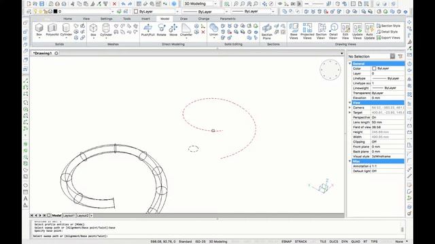The height and width of the screenshot is (244, 435).
Task: Collapse the General section in properties panel
Action: (x=350, y=64)
